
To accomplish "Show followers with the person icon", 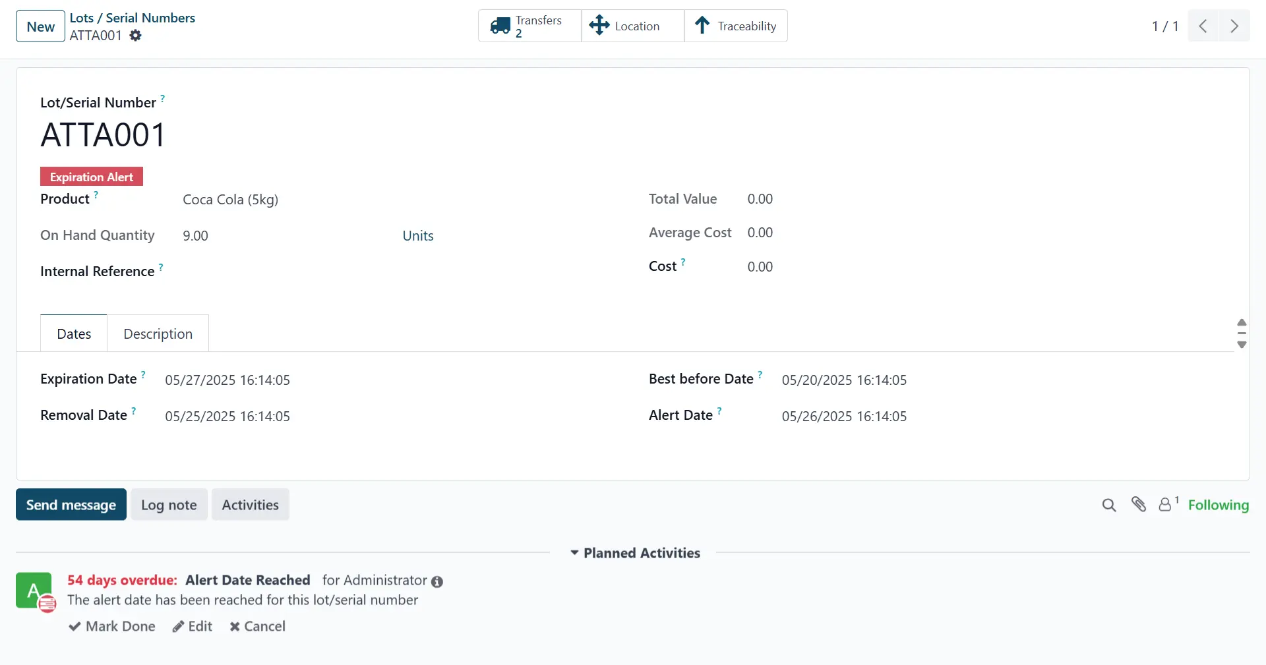I will [1166, 505].
